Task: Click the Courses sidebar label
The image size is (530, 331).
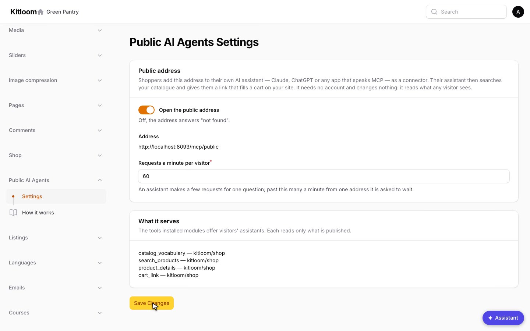Action: (x=19, y=313)
